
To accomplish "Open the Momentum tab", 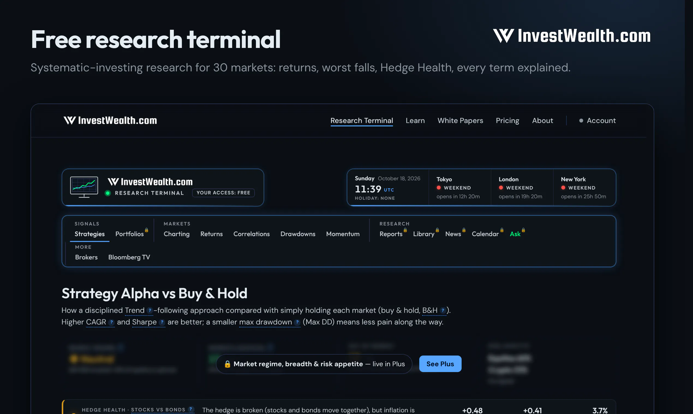I will 343,234.
